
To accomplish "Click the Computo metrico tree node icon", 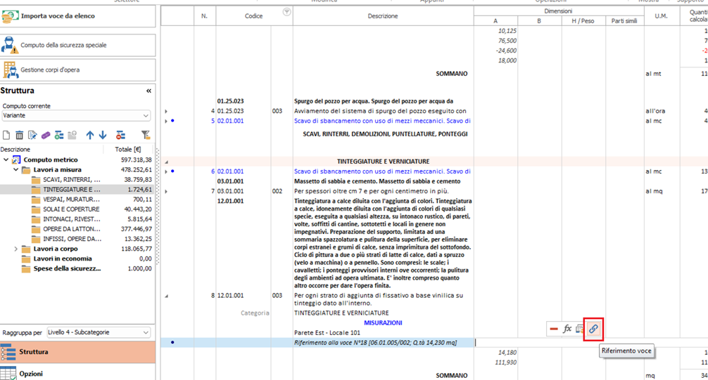I will (x=16, y=159).
